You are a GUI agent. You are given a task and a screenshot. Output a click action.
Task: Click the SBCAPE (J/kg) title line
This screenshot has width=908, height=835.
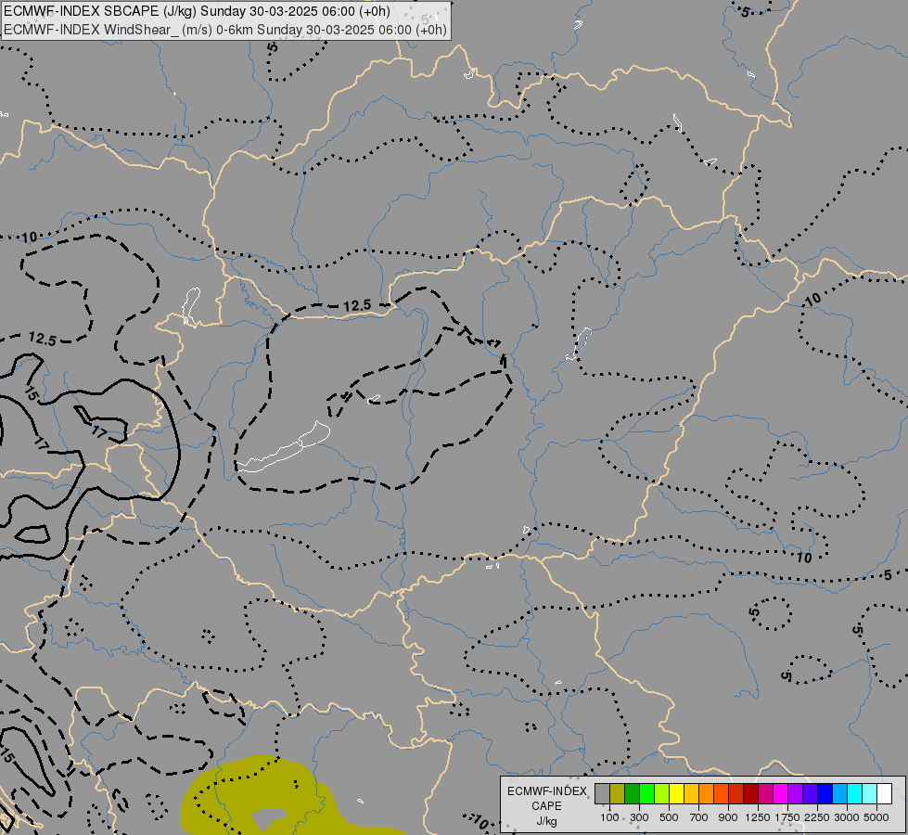tap(197, 11)
